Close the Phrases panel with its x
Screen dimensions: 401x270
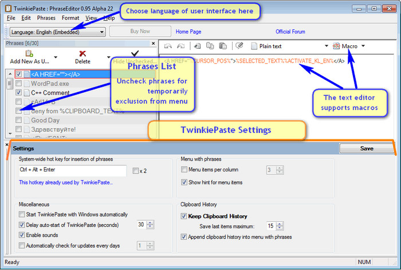153,43
